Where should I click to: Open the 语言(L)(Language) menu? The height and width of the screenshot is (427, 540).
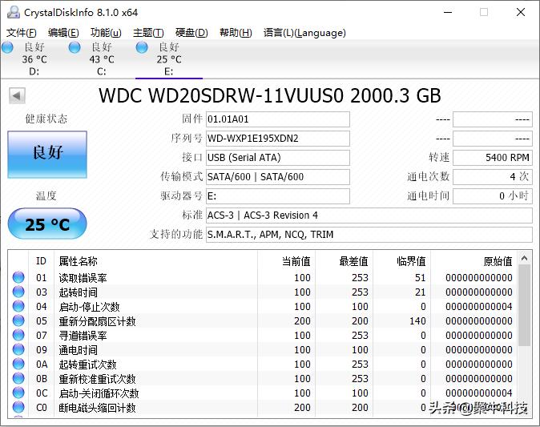point(304,33)
